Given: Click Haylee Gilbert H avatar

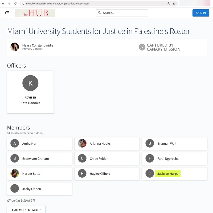Looking at the screenshot, I should pyautogui.click(x=82, y=173).
